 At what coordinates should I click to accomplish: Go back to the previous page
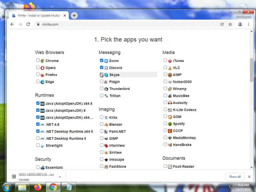[x=12, y=24]
